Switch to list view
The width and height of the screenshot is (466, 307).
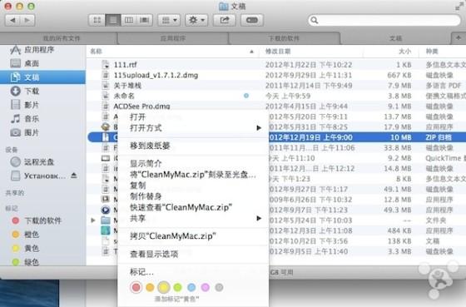113,20
